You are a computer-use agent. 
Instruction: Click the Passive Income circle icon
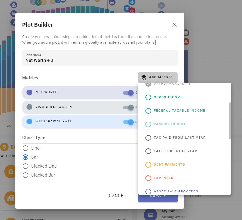click(148, 124)
